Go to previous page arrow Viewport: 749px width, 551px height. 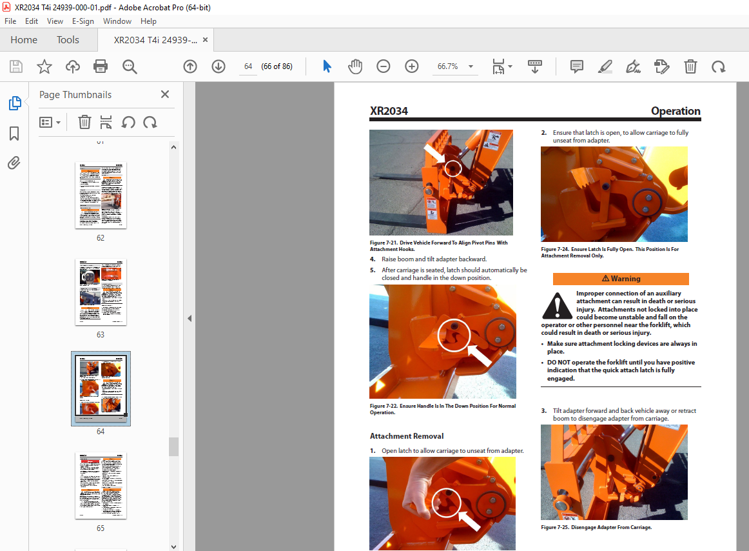pyautogui.click(x=190, y=66)
